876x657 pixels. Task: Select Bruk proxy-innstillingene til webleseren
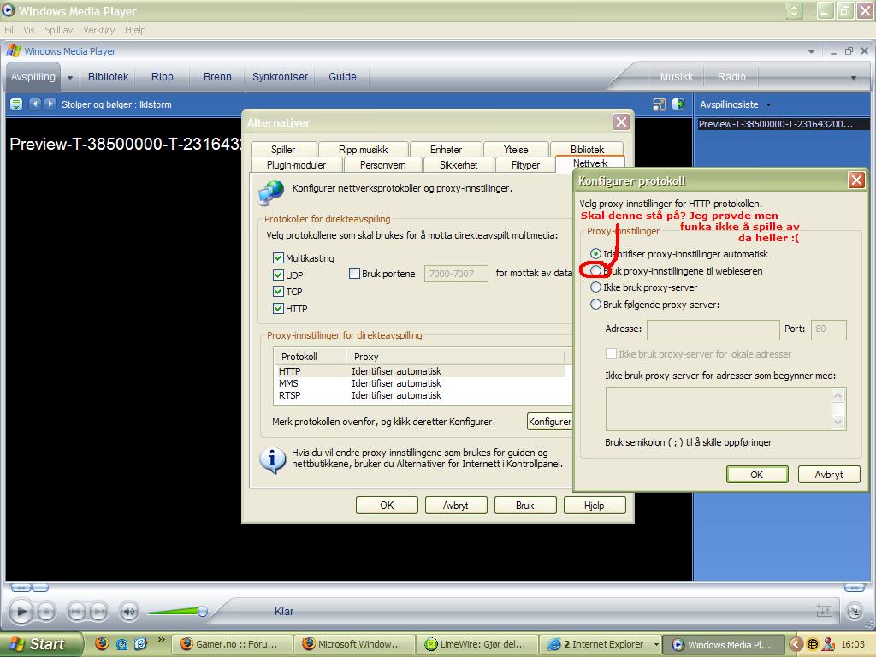coord(595,270)
